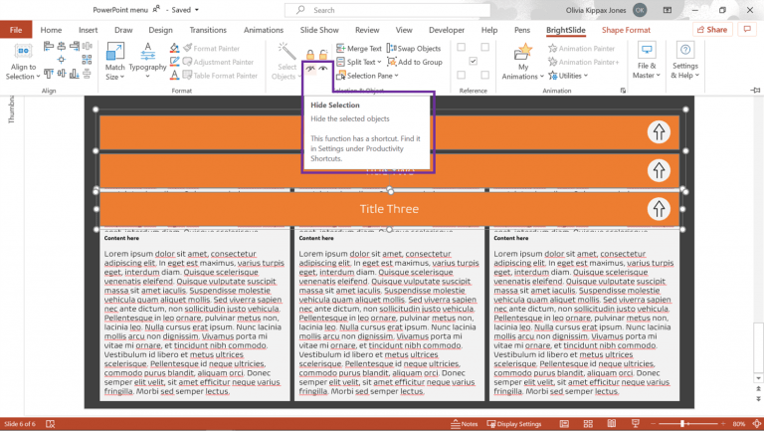Click the accessibility check icon in status bar

pos(50,424)
